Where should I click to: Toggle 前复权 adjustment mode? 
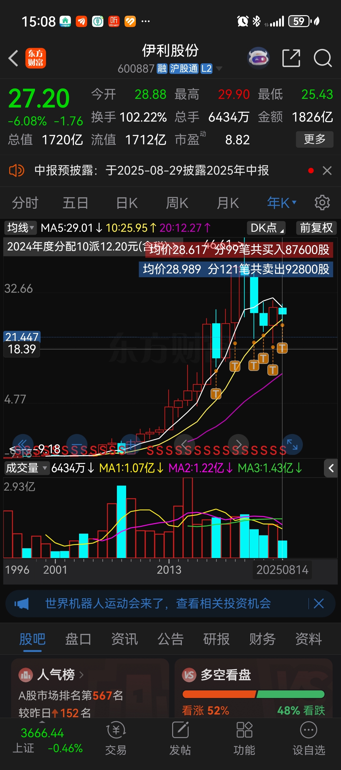tap(316, 228)
